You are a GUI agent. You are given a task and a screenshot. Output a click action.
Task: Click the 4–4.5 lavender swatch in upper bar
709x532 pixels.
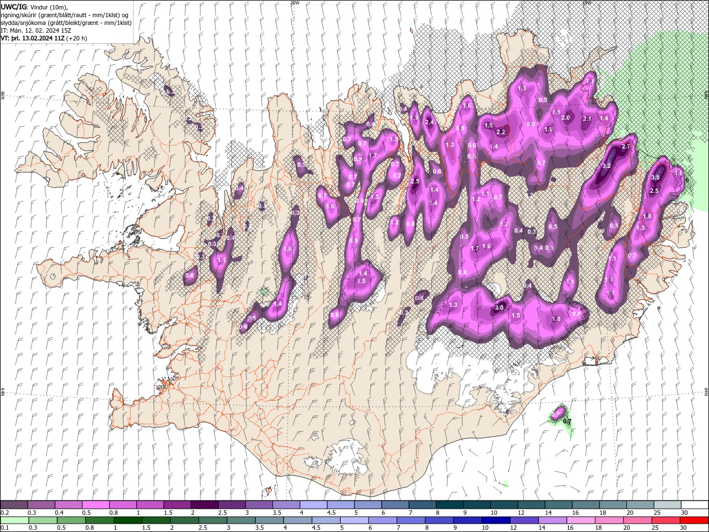click(313, 505)
